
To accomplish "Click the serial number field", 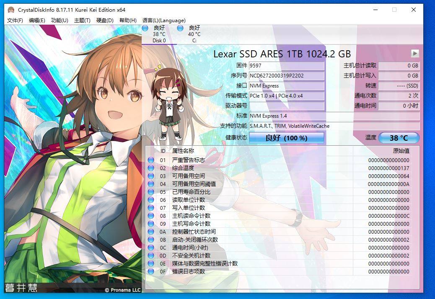I will tap(286, 76).
